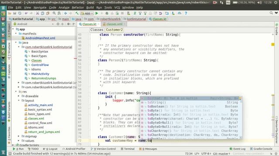Viewport: 279px width, 156px height.
Task: Select the Classes.kt editor tab
Action: [89, 24]
